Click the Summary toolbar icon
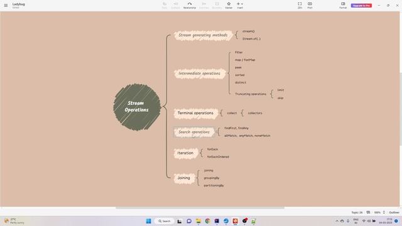 click(x=204, y=6)
